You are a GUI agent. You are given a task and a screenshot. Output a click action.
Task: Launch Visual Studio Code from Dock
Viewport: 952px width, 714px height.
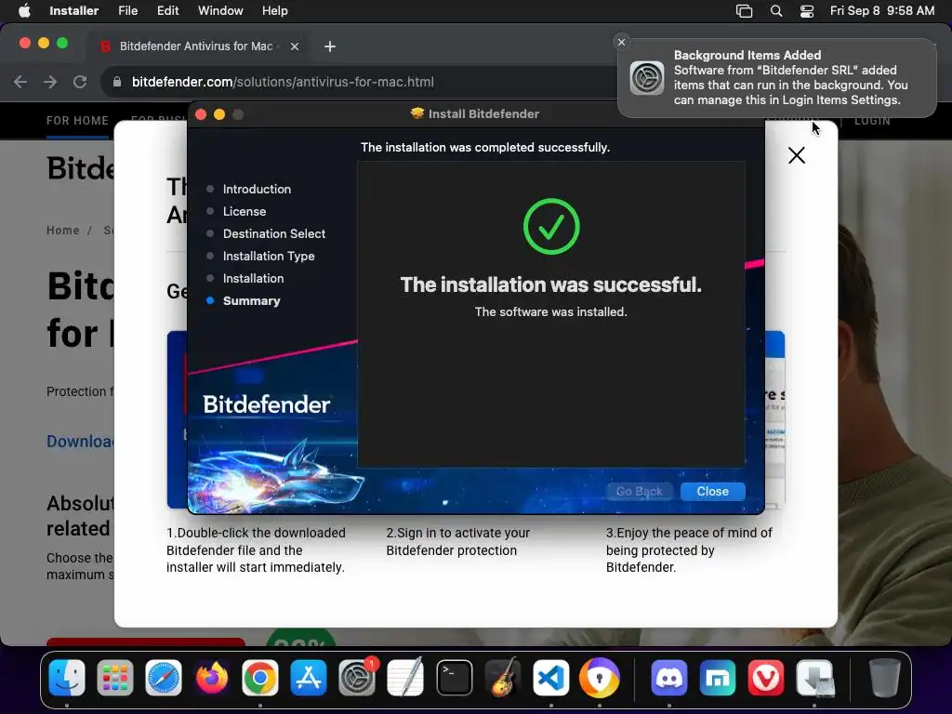[x=550, y=678]
